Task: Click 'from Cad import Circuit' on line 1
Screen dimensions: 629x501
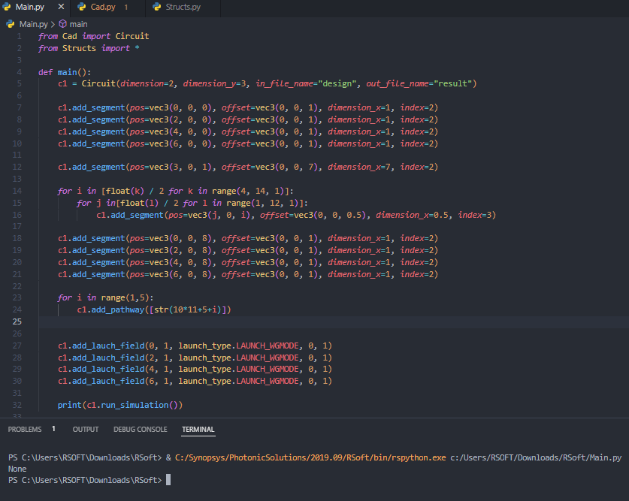Action: [93, 36]
